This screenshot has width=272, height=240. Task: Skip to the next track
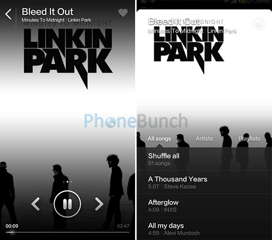point(99,204)
